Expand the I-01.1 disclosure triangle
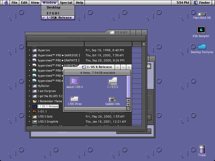The width and height of the screenshot is (215, 161). pyautogui.click(x=30, y=112)
